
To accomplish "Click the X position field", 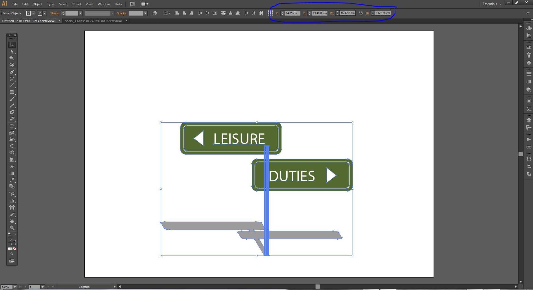I will pos(293,13).
